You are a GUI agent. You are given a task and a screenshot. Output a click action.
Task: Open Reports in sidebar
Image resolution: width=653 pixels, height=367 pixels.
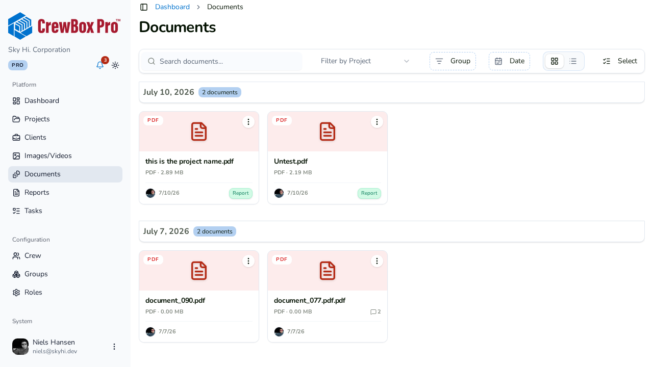[x=65, y=193]
